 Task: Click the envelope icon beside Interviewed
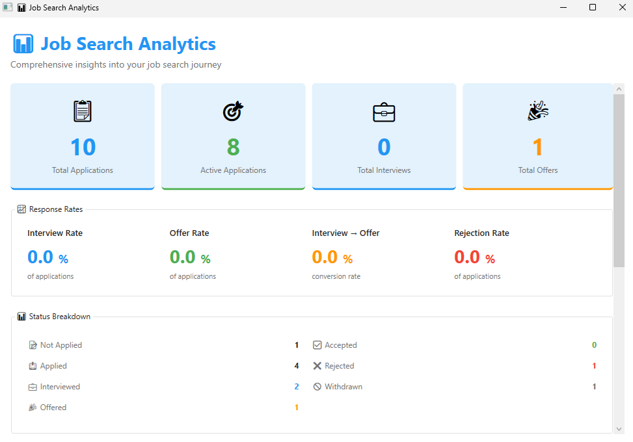click(x=33, y=386)
